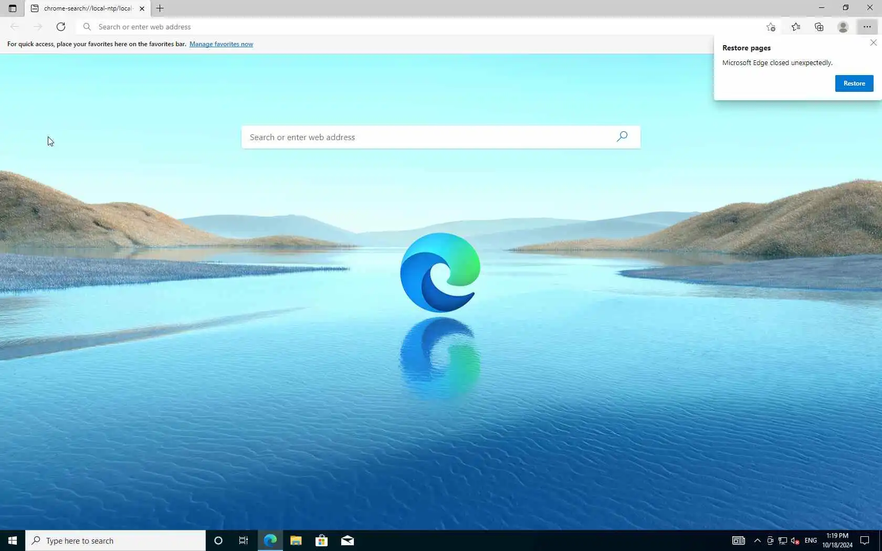Open Task View on taskbar
882x551 pixels.
[244, 541]
